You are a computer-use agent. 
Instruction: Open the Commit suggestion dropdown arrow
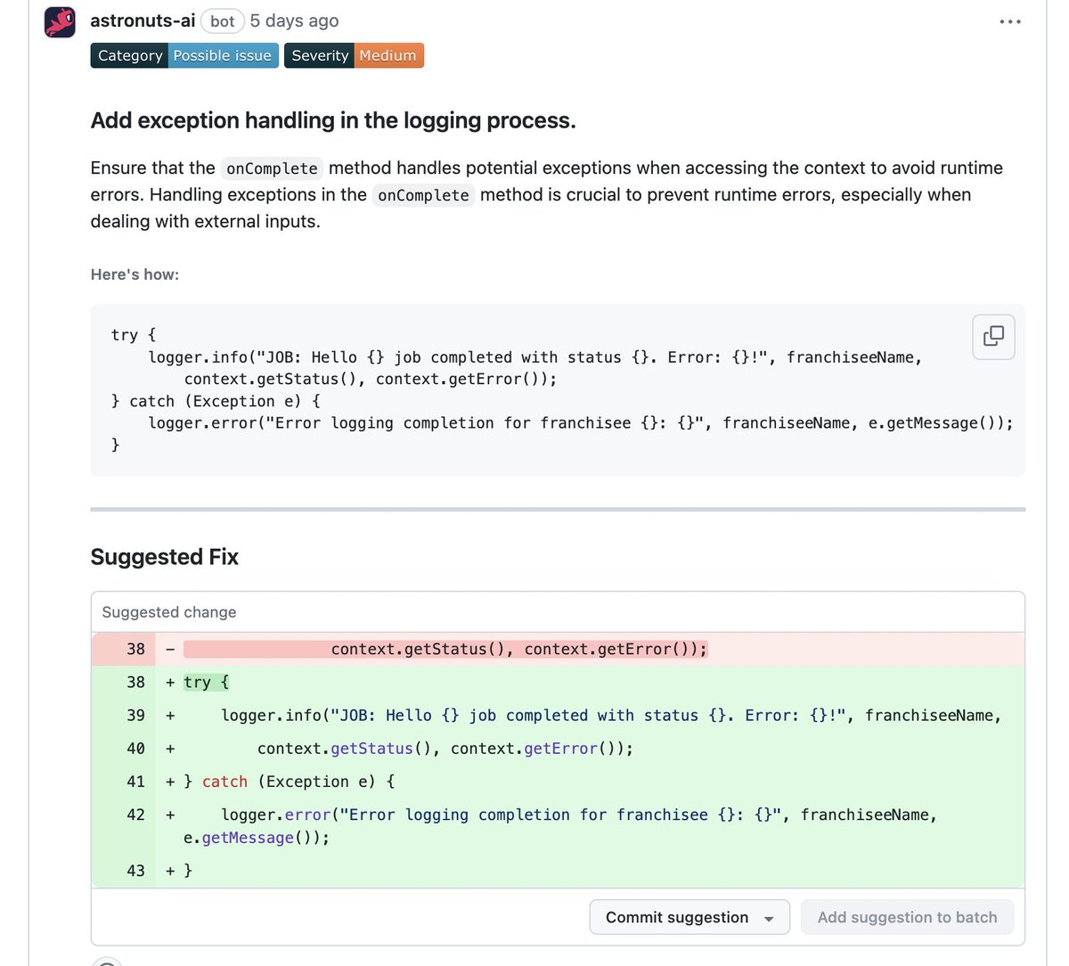tap(768, 917)
